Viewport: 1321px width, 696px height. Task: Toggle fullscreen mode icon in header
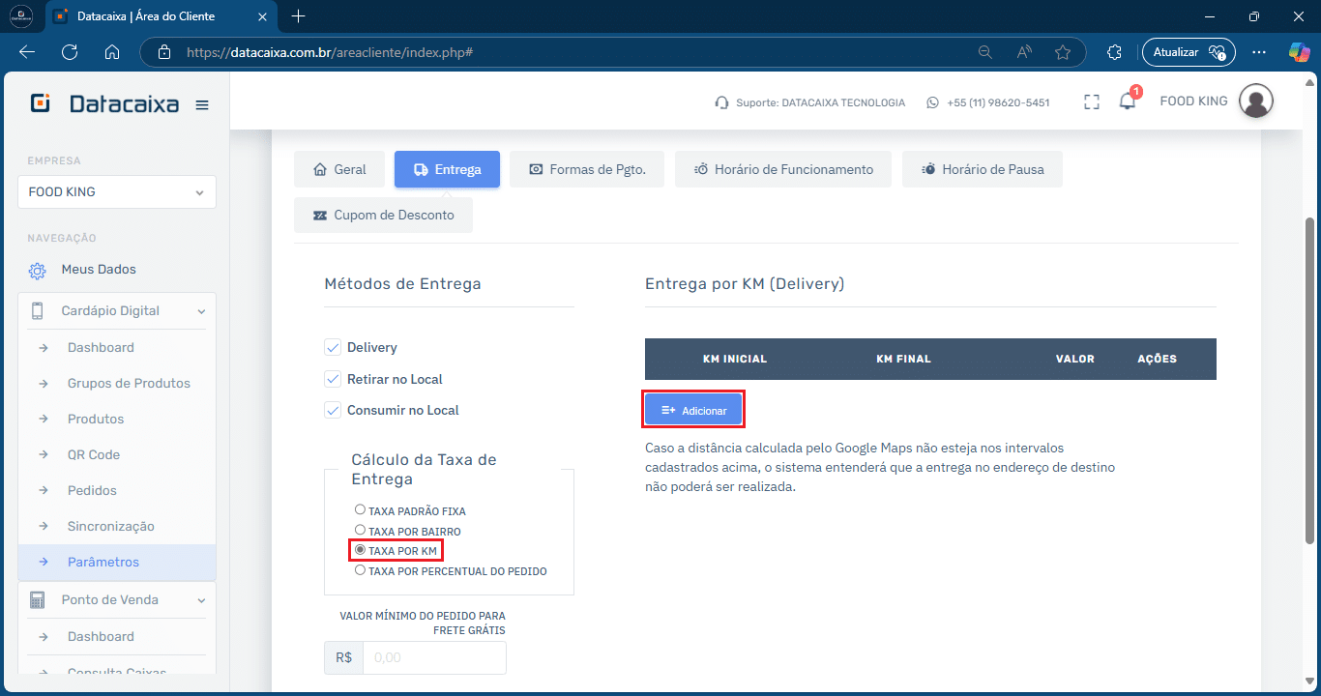tap(1092, 101)
